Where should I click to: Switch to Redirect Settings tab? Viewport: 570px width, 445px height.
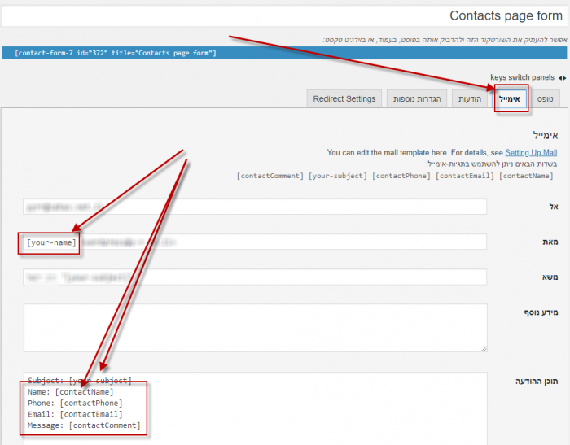344,98
